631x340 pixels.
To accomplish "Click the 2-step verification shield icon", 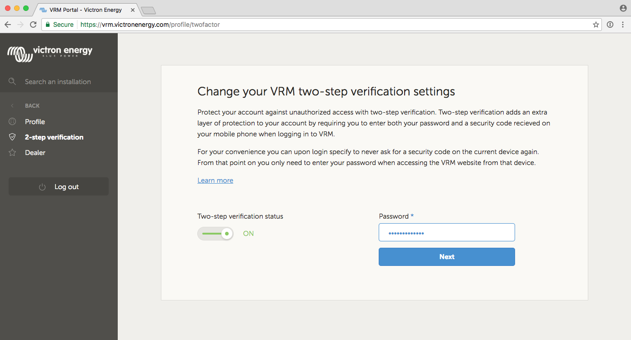I will click(x=12, y=137).
